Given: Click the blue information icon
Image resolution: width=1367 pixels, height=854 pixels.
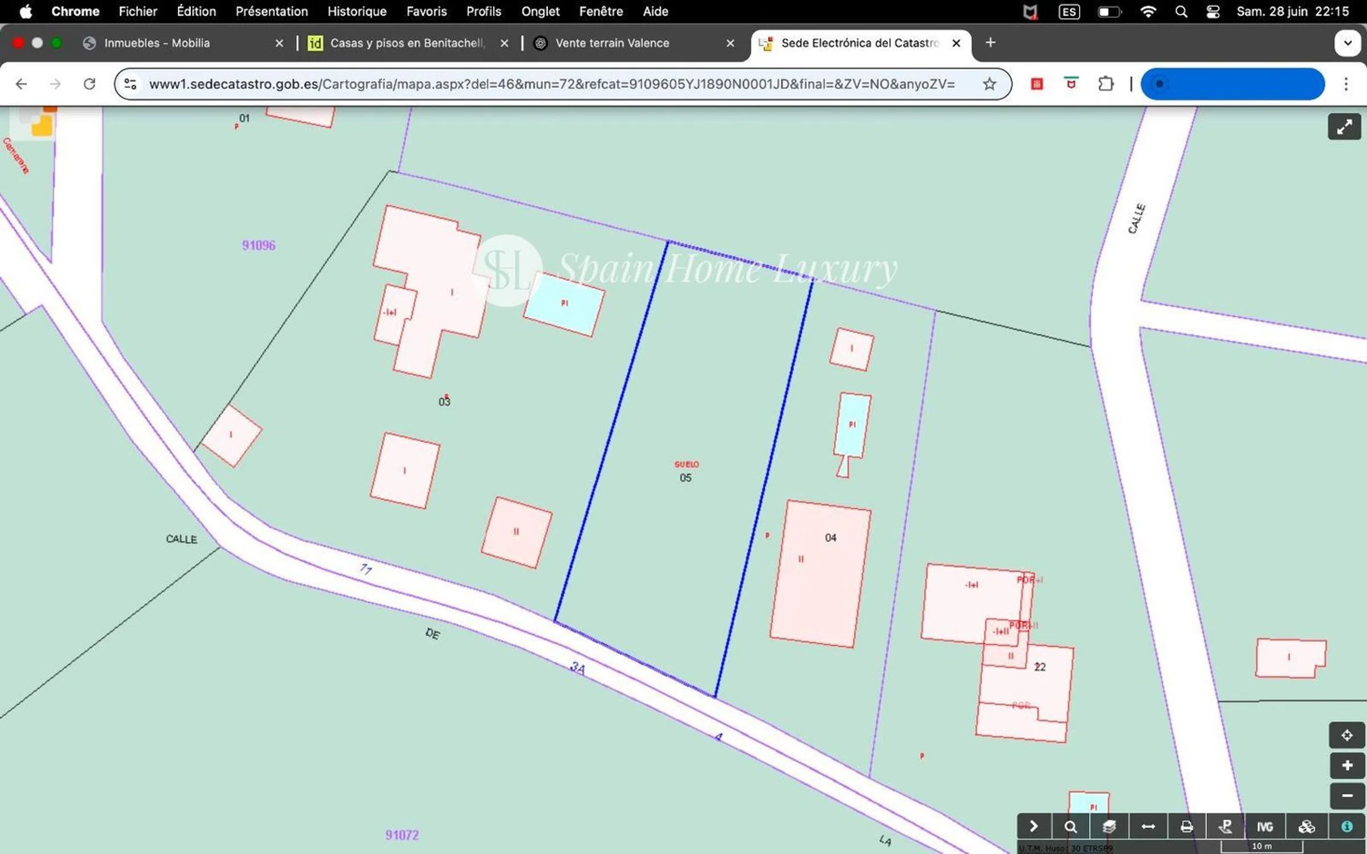Looking at the screenshot, I should 1346,826.
